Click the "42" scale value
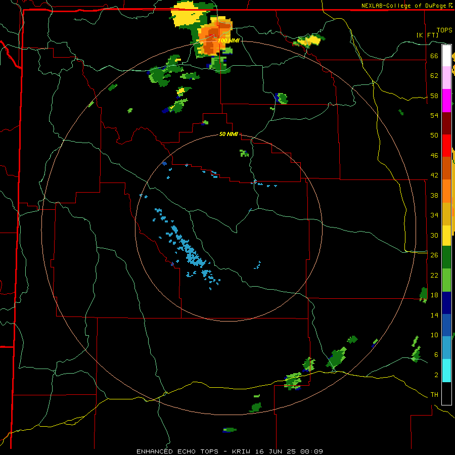The image size is (455, 455). point(434,175)
